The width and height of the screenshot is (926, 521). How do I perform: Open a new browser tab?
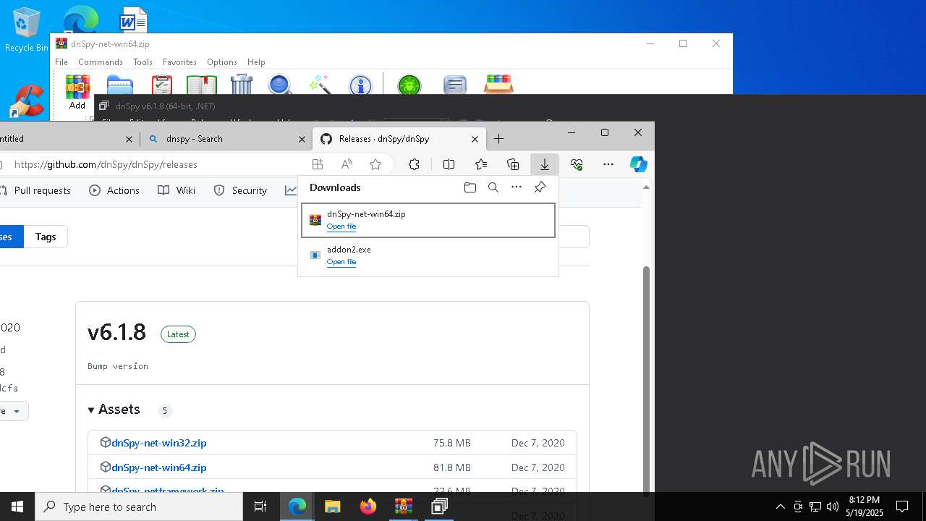click(x=498, y=139)
